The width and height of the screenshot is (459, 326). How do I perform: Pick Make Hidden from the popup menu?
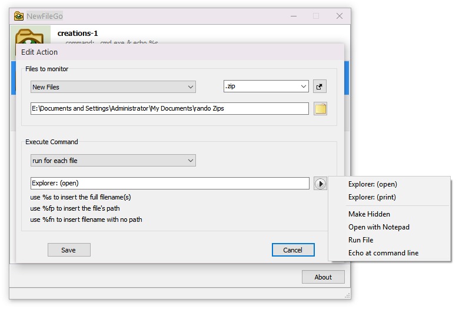click(x=369, y=214)
